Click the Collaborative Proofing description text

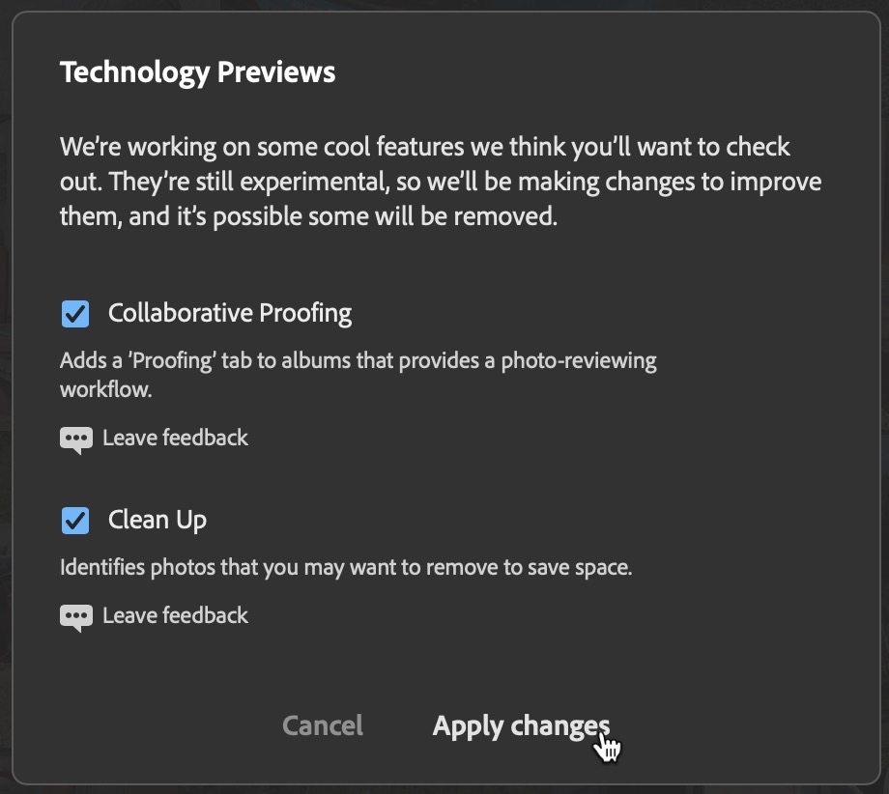pos(358,375)
